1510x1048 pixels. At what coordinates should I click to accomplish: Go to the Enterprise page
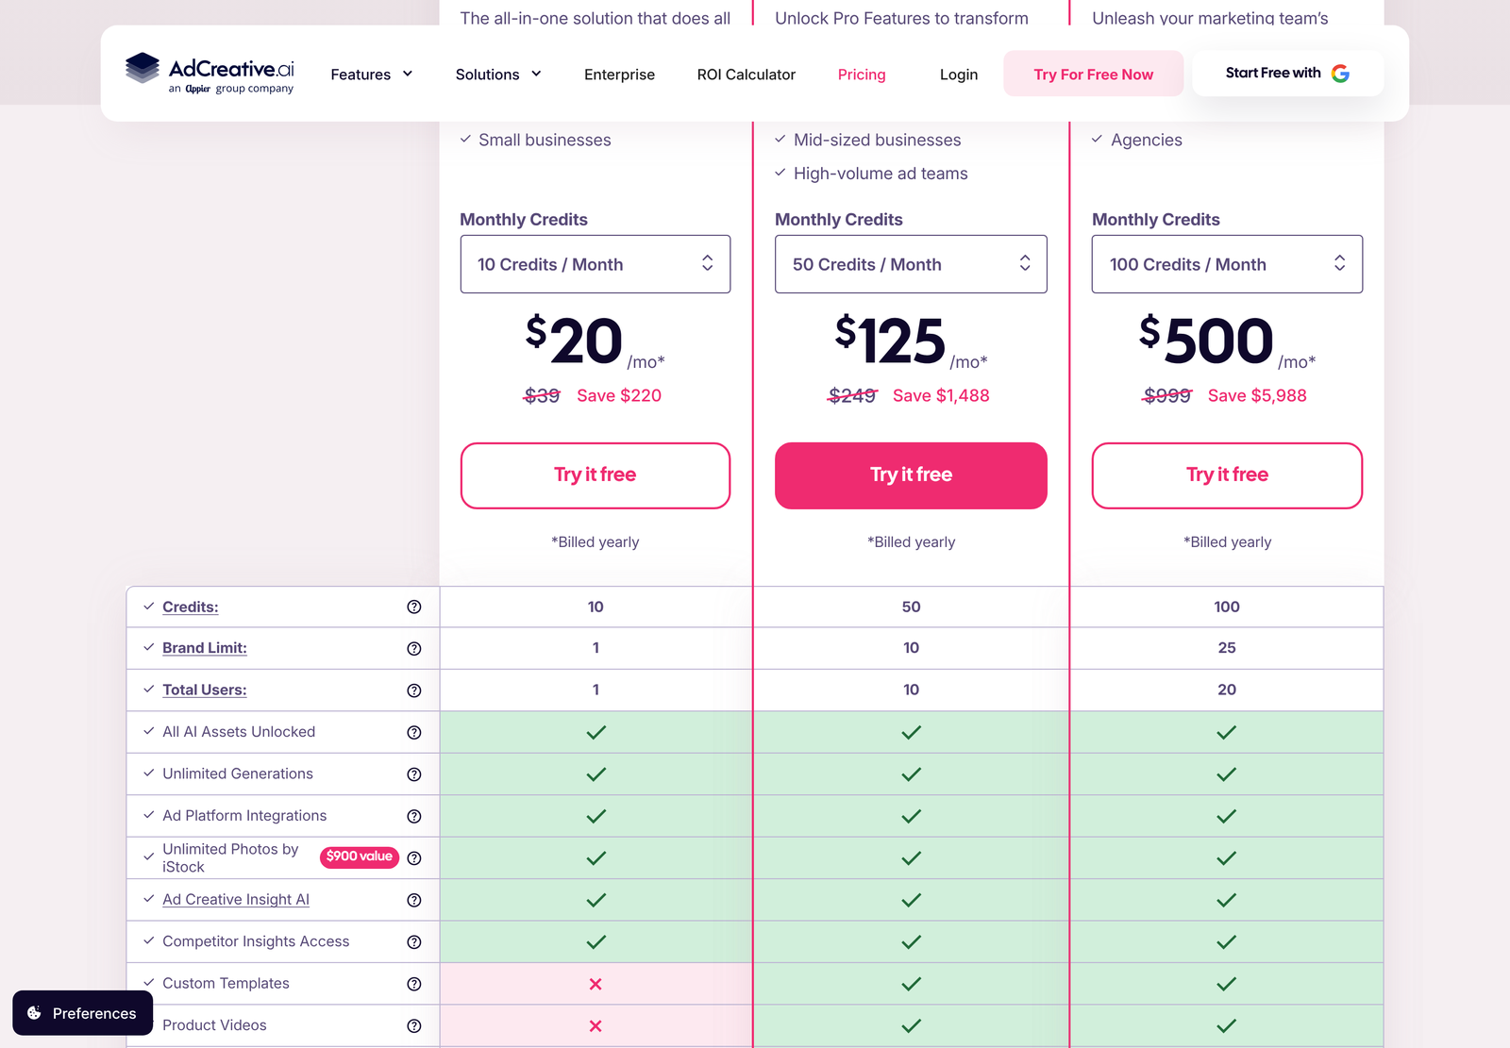[x=619, y=75]
